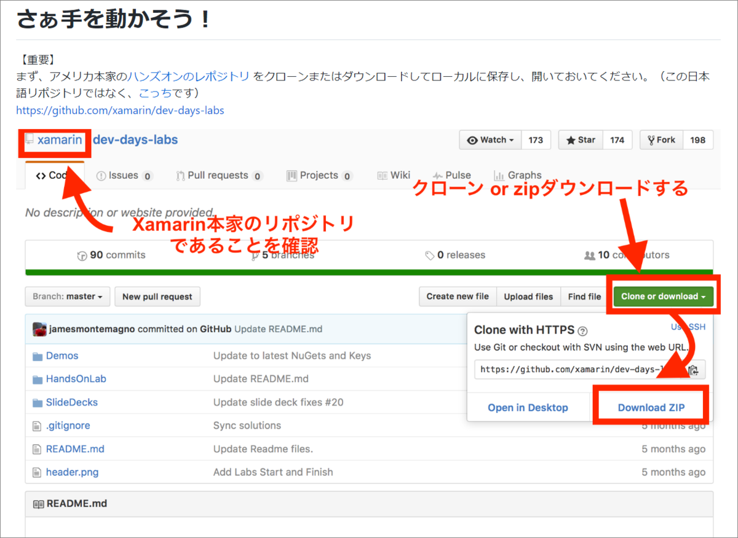The height and width of the screenshot is (538, 738).
Task: Open jamesmontemagno's avatar
Action: (39, 329)
